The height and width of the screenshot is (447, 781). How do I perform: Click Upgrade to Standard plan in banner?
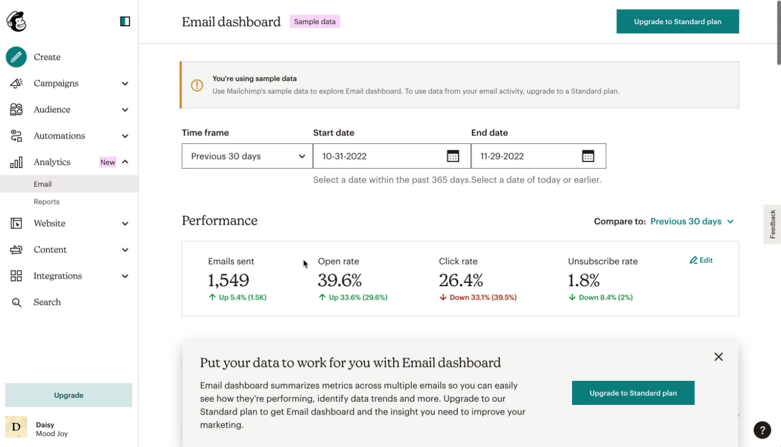(633, 393)
